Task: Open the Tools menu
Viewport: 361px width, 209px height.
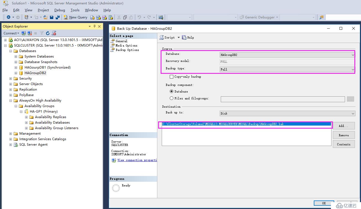Action: pos(75,10)
